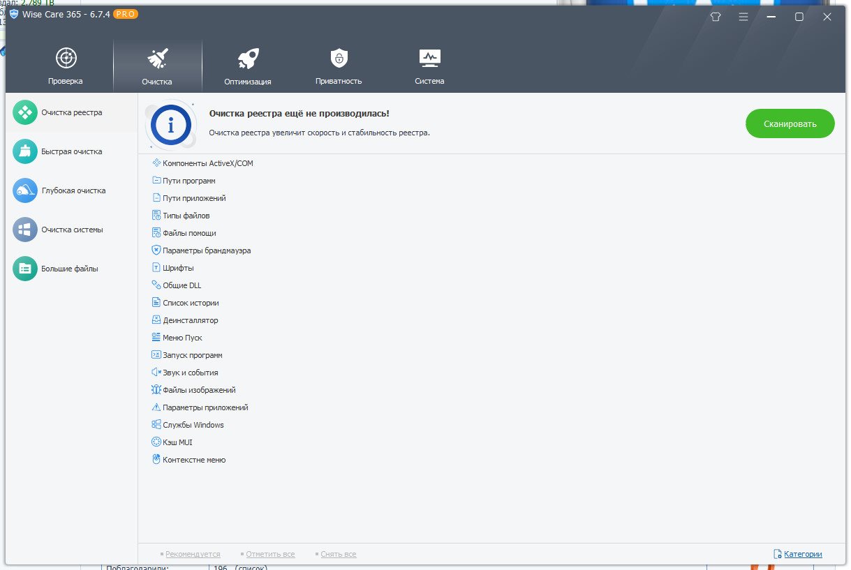Open Очистка системы sidebar item
Image resolution: width=851 pixels, height=570 pixels.
[71, 230]
